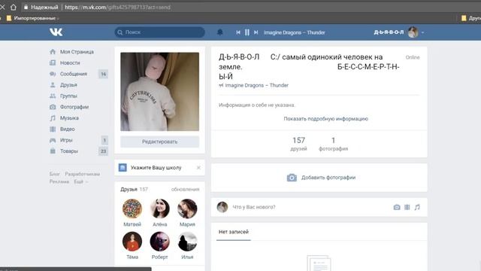Select the Нет записей tab

tap(234, 232)
